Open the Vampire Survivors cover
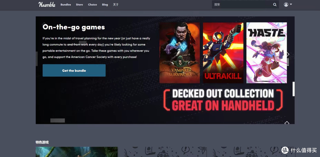The image size is (320, 157). [180, 53]
